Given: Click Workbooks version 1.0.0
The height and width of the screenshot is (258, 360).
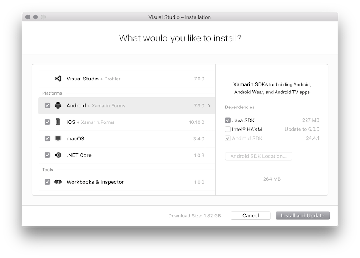Looking at the screenshot, I should 199,182.
